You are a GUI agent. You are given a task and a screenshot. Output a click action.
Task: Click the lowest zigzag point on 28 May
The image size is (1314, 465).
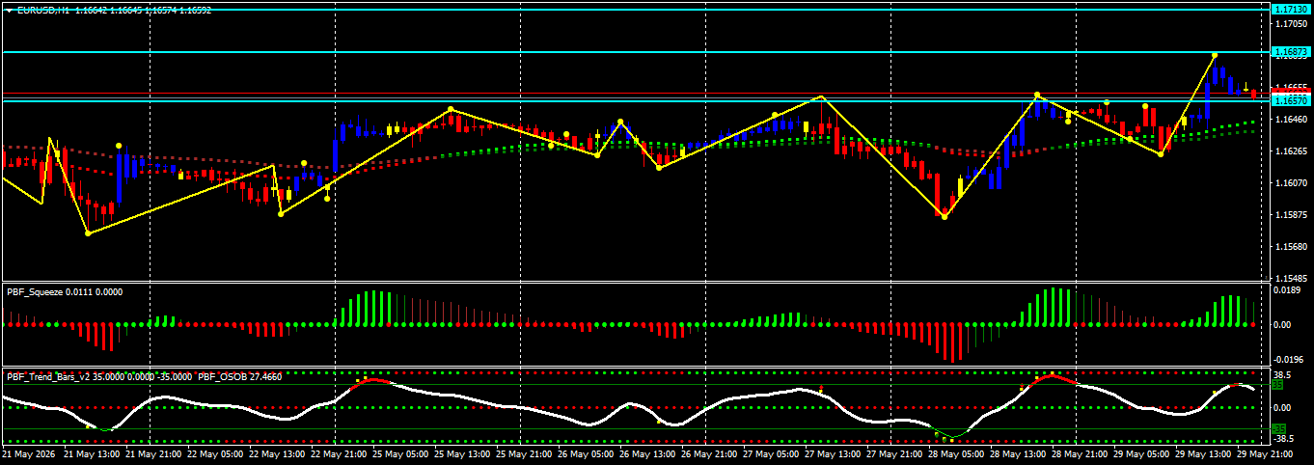(944, 217)
